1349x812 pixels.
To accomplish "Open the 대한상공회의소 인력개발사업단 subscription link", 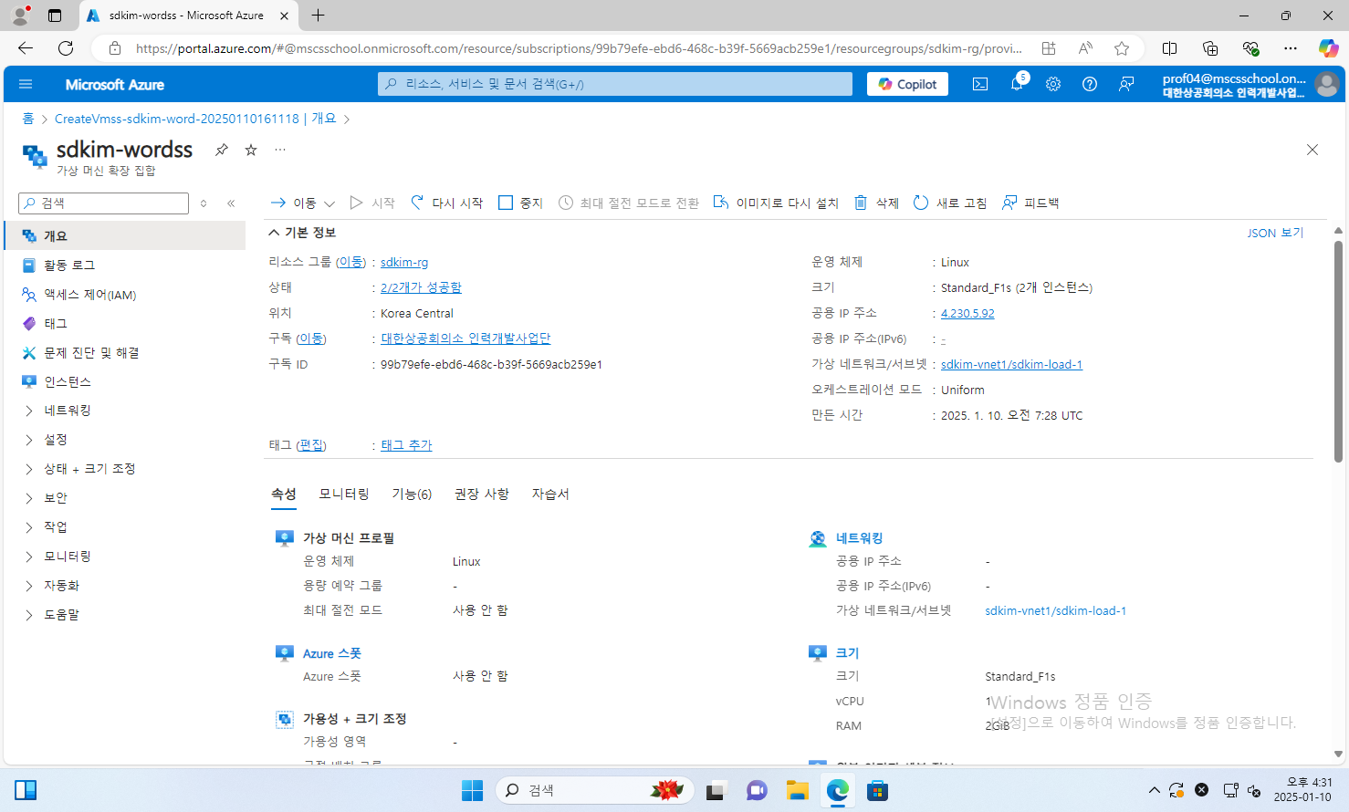I will pos(465,338).
